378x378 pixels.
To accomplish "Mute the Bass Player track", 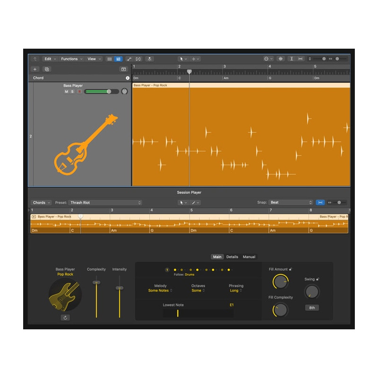I will point(67,92).
